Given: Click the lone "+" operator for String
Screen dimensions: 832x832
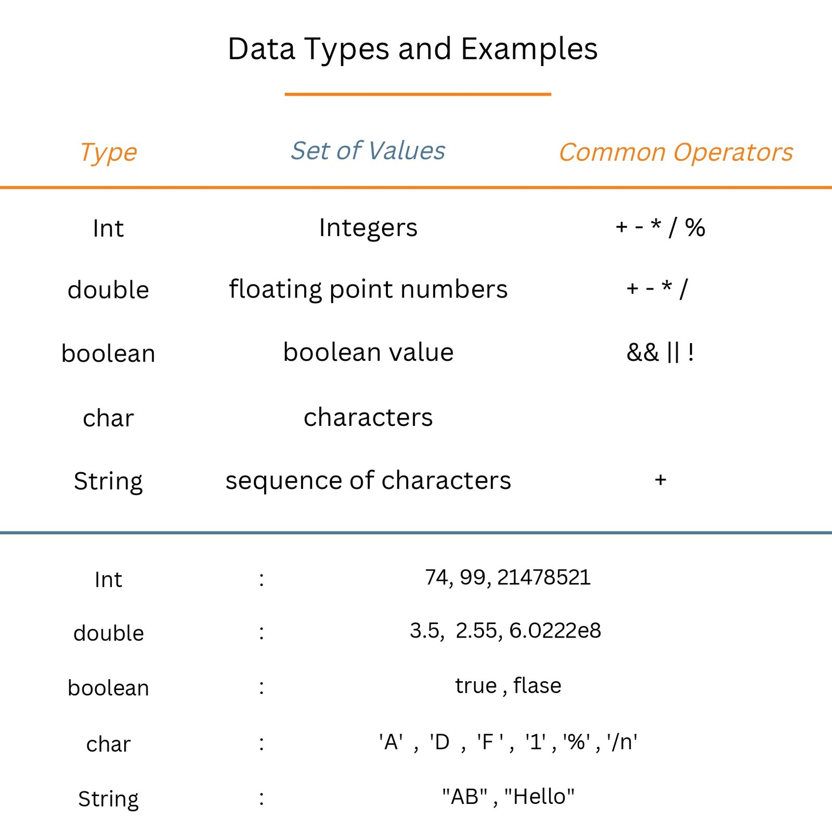Looking at the screenshot, I should point(660,479).
